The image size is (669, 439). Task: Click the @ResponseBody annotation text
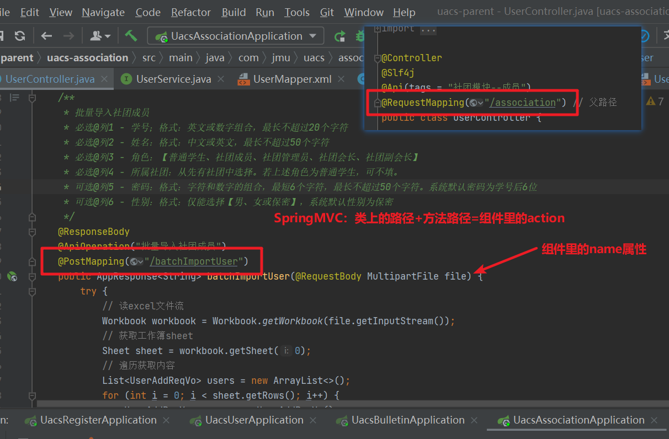94,232
